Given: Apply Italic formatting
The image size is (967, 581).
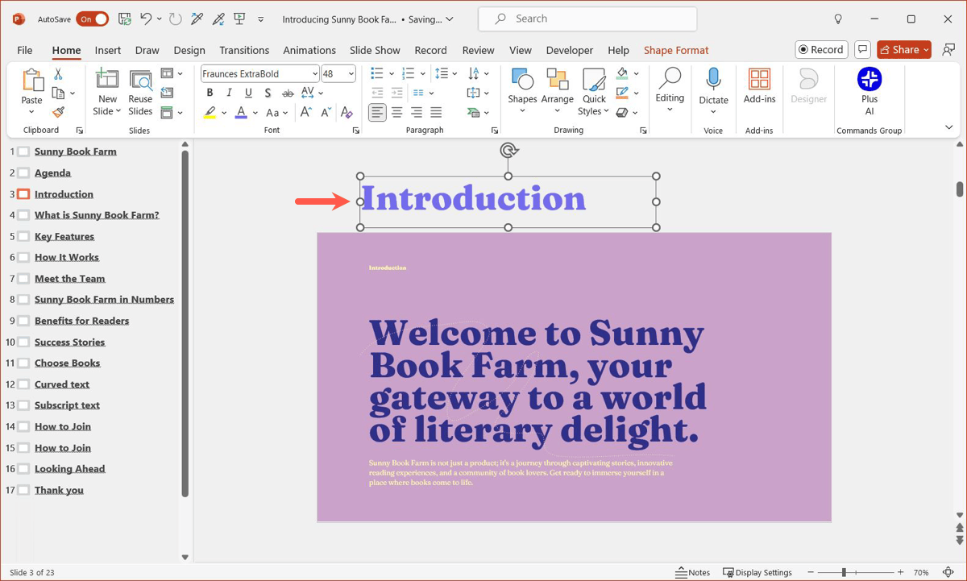Looking at the screenshot, I should pyautogui.click(x=229, y=93).
